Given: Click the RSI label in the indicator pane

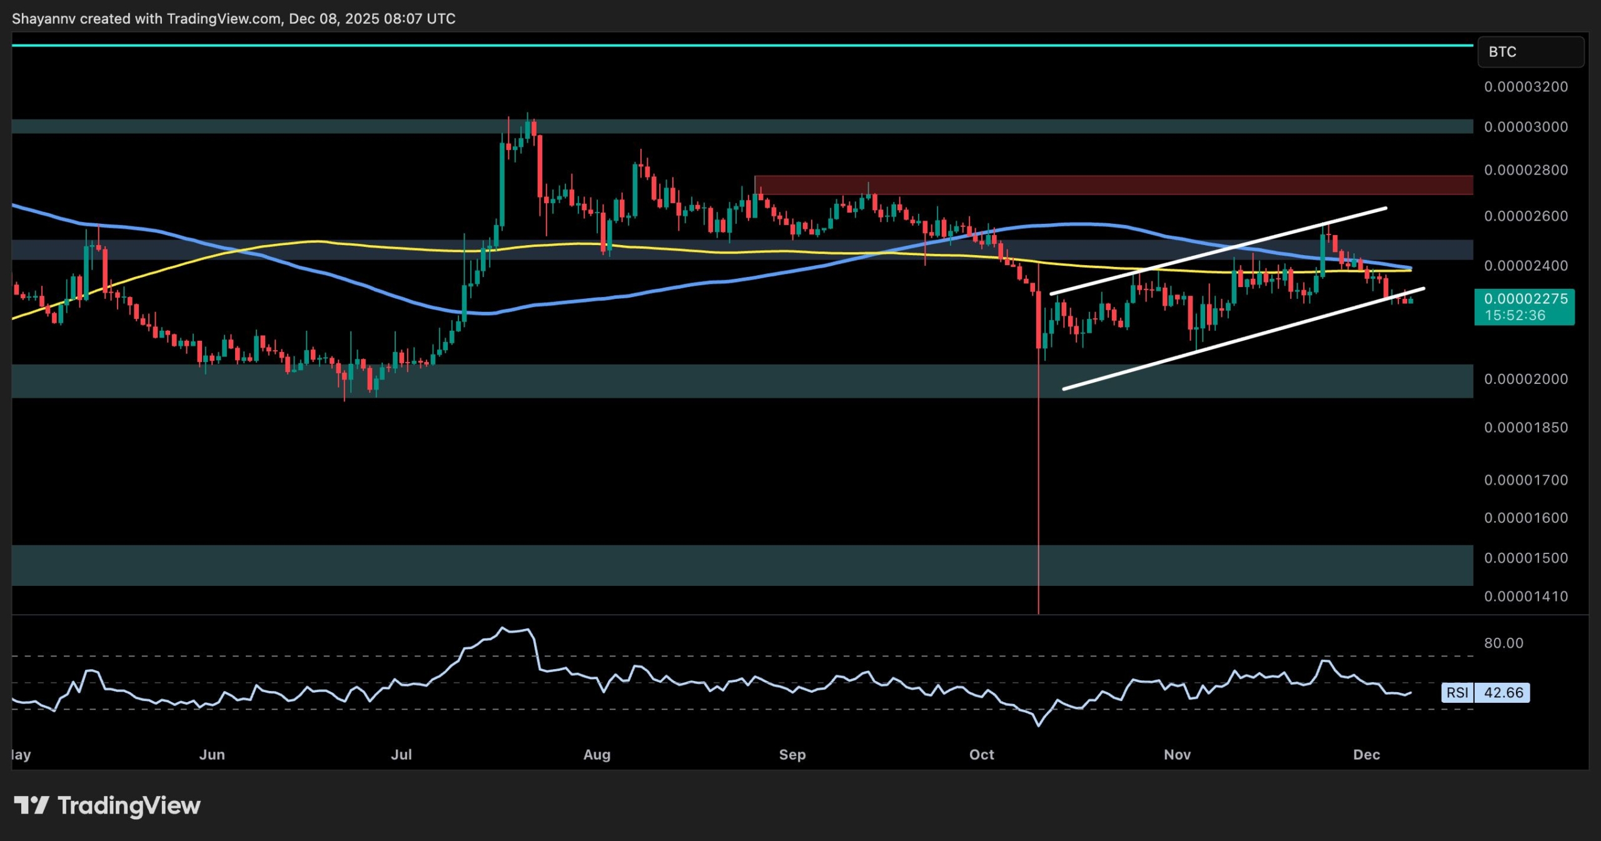Looking at the screenshot, I should pos(1457,692).
